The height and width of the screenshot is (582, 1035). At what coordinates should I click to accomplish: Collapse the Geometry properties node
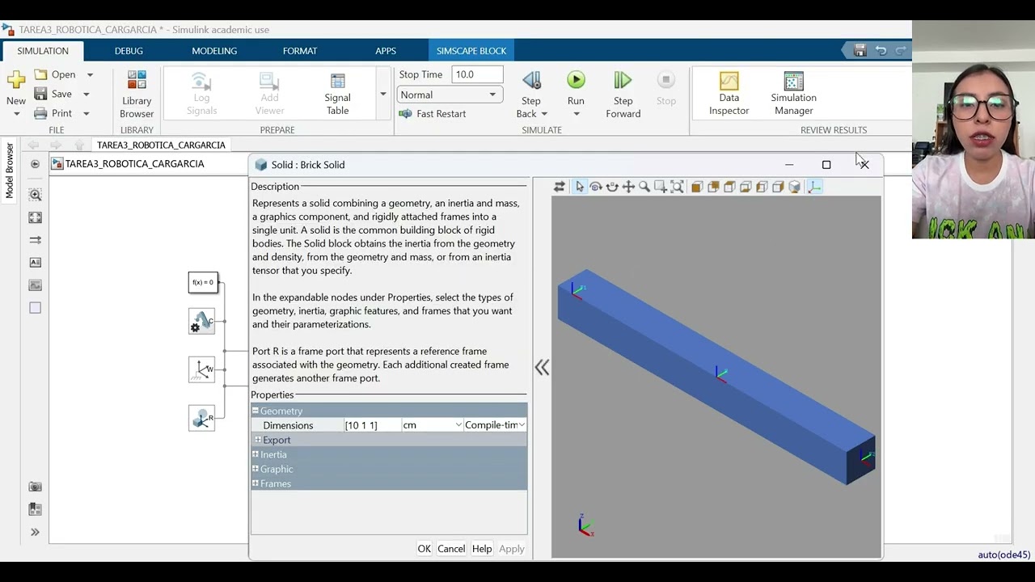[x=255, y=411]
